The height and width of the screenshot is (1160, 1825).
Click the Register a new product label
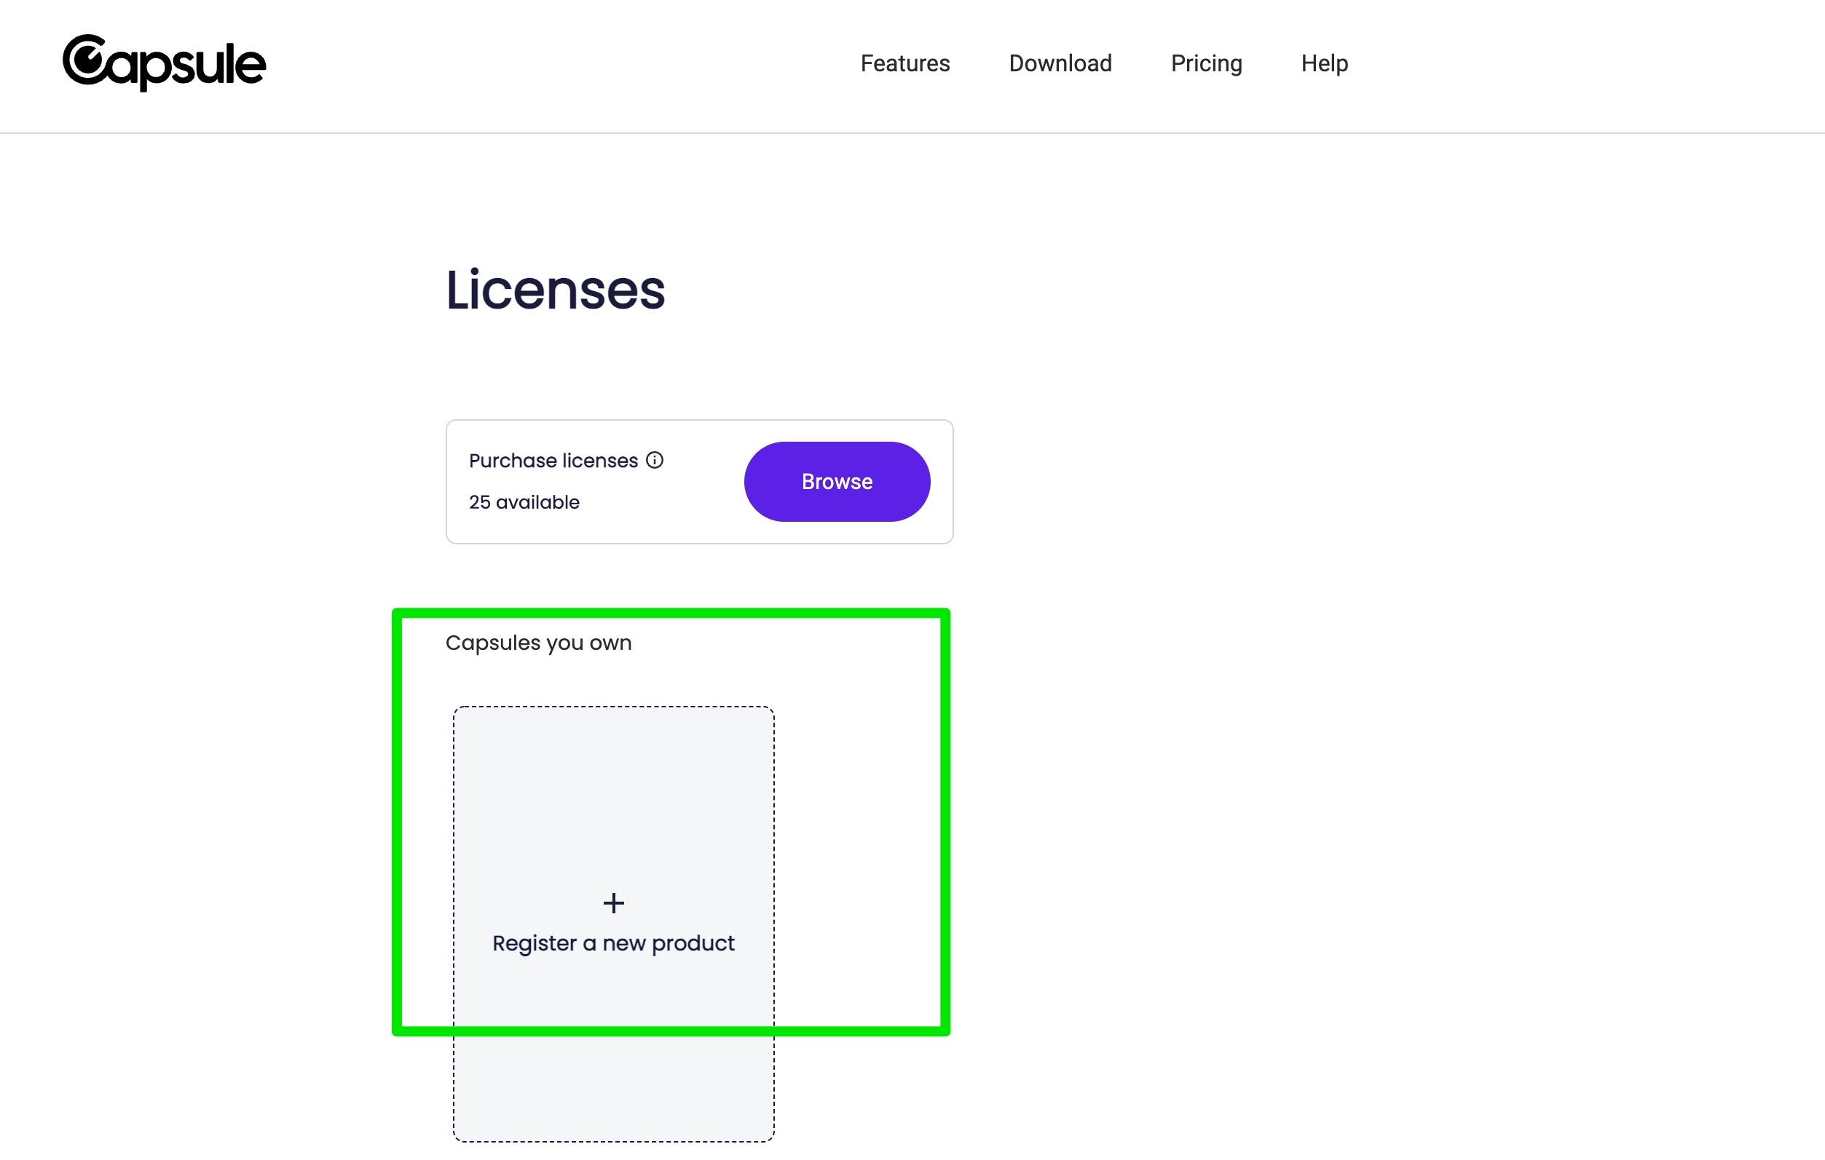coord(613,943)
